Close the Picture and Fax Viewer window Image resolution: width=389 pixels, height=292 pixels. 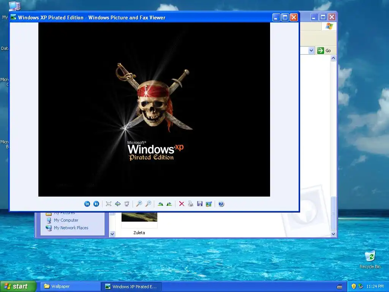(x=294, y=17)
